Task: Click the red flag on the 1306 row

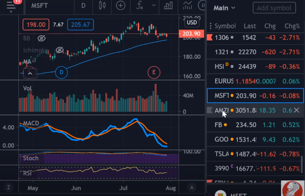Action: [x=210, y=37]
